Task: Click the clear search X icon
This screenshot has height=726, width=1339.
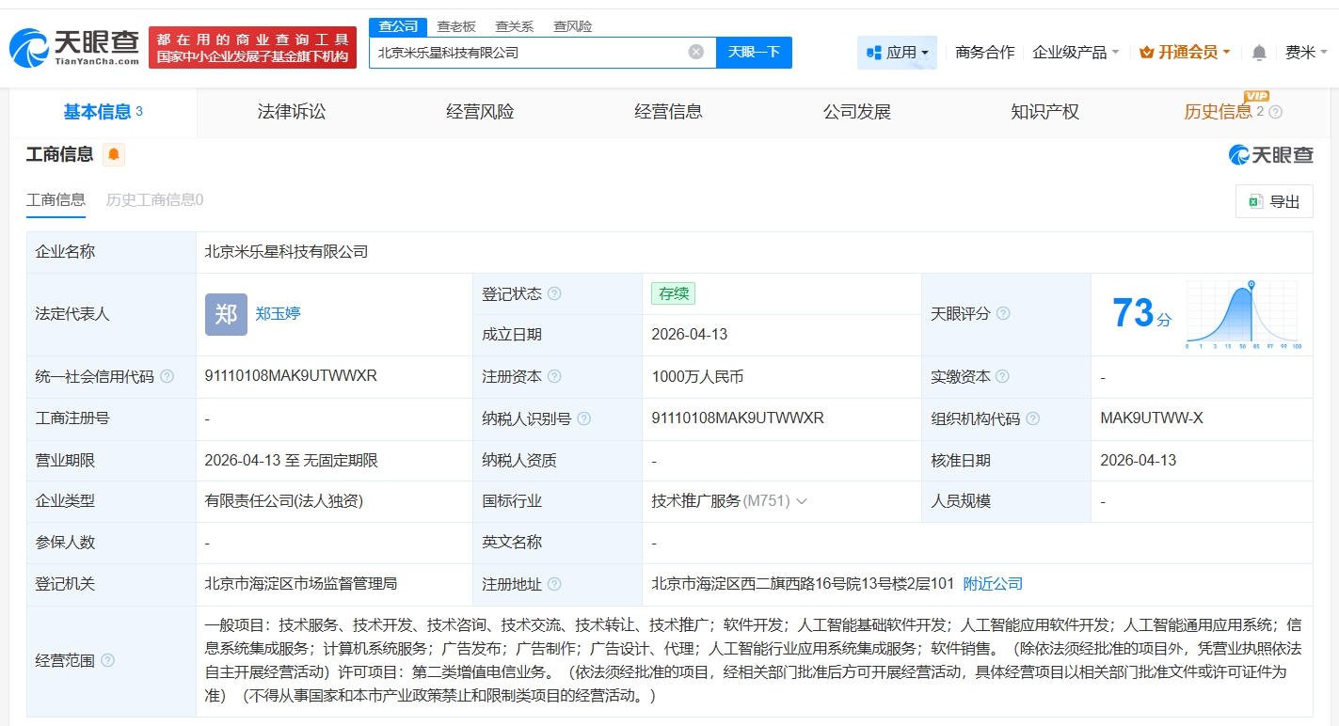Action: (694, 53)
